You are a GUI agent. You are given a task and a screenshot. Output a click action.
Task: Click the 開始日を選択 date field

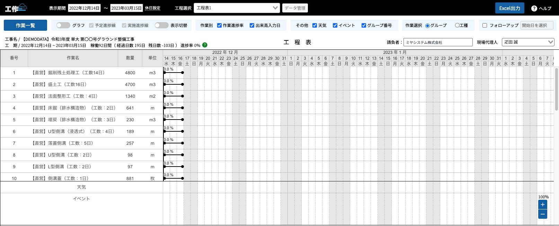tap(537, 25)
